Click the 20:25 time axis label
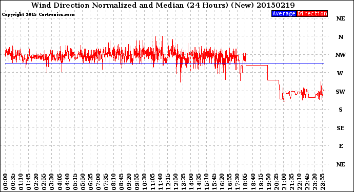This screenshot has height=192, width=354. tap(276, 182)
